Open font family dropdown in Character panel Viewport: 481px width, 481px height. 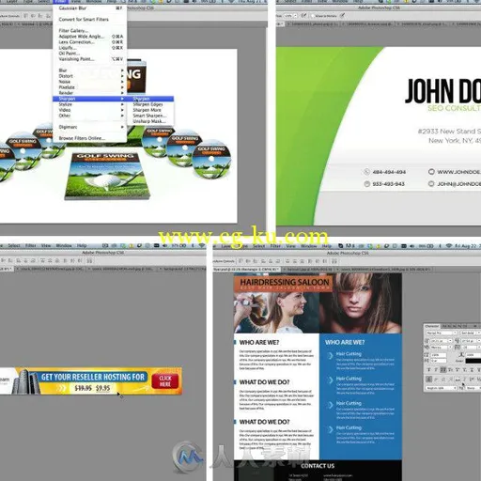[455, 333]
